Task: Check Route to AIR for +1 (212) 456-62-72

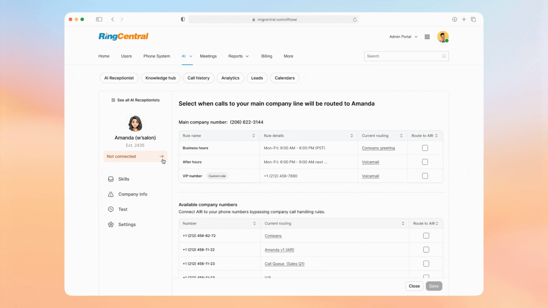Action: (426, 235)
